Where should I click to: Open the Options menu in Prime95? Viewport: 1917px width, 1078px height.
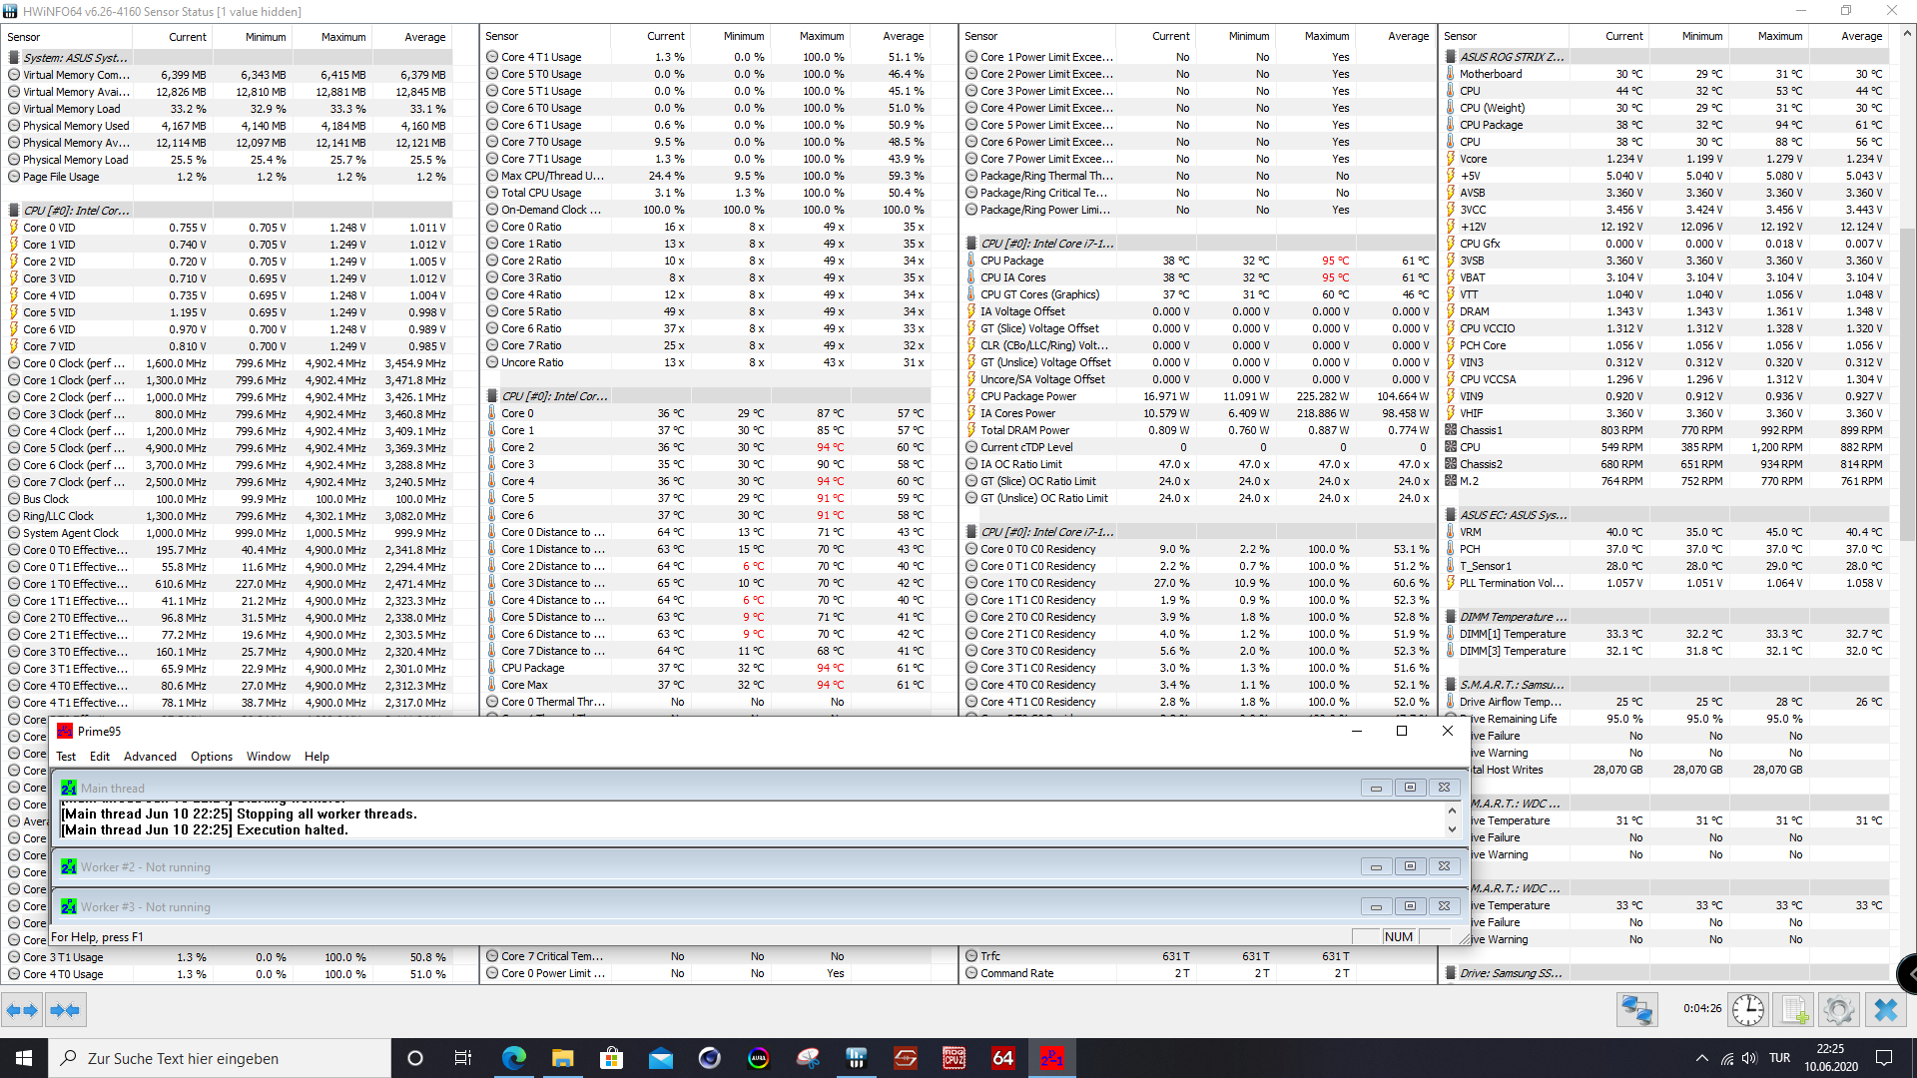pos(212,757)
